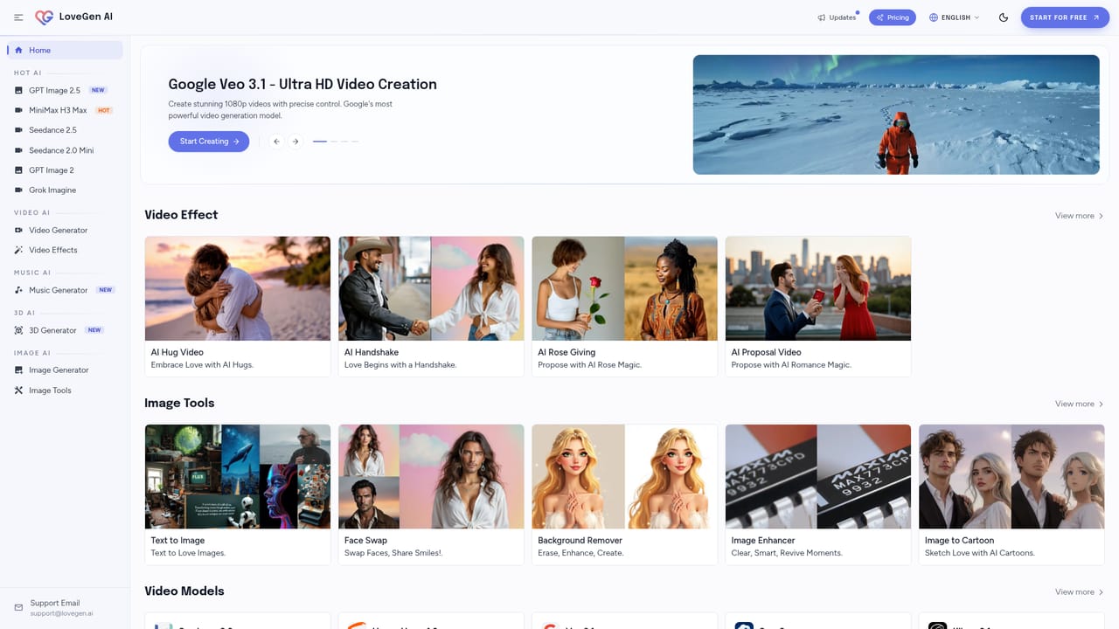Select the last carousel indicator dash
This screenshot has width=1119, height=629.
pos(355,142)
